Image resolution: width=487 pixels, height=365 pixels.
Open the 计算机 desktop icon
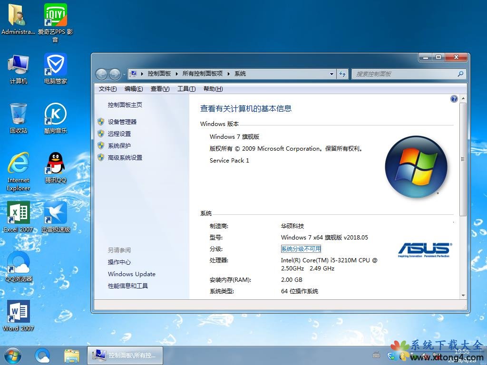click(19, 69)
